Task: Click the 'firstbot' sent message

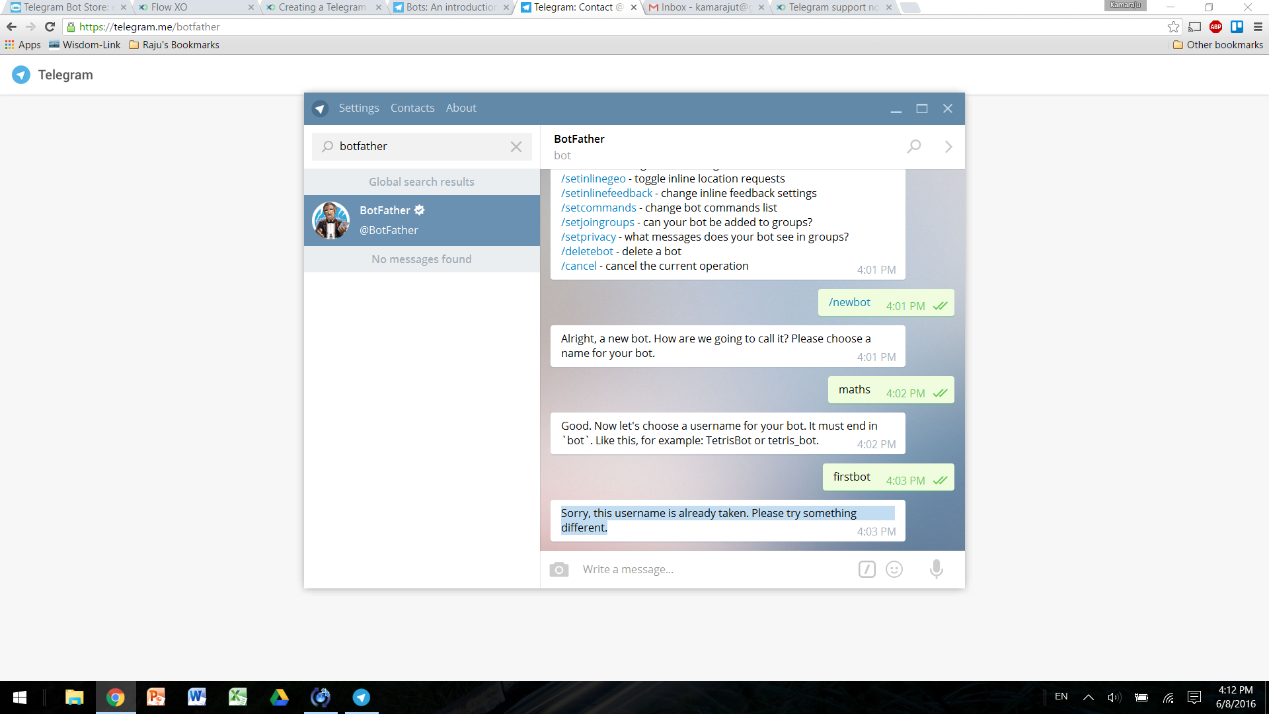Action: pos(888,477)
